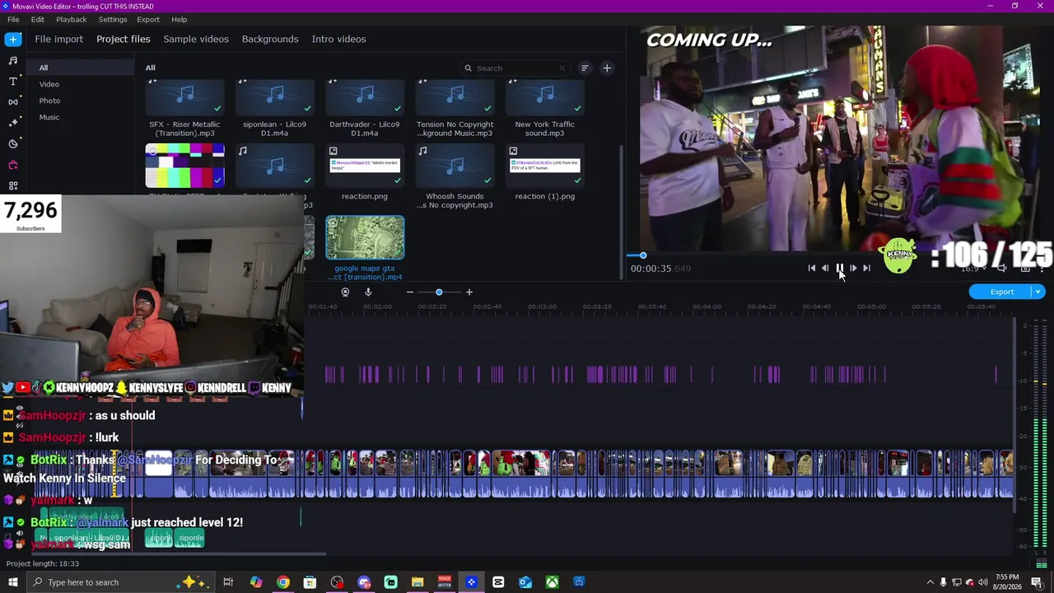Open the Xbox app from the taskbar
The image size is (1054, 593).
pos(552,582)
